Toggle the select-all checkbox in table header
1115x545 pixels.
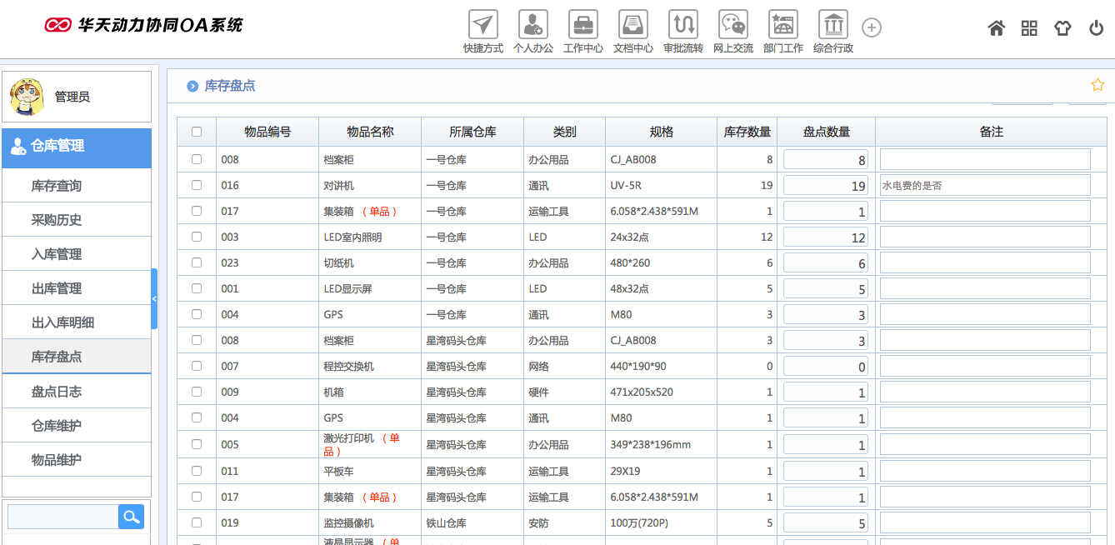196,132
